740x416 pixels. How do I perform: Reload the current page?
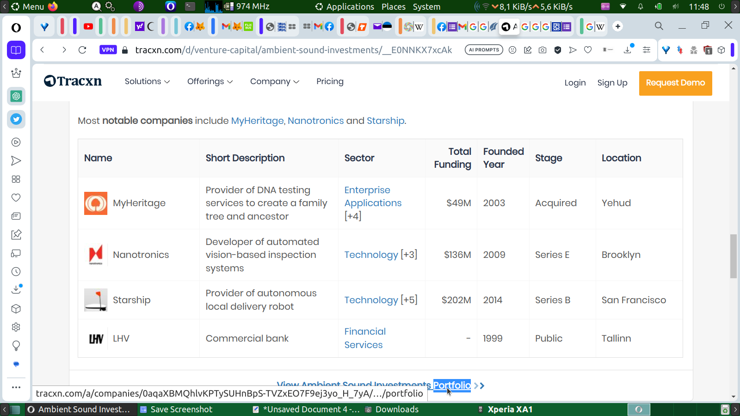(x=82, y=50)
